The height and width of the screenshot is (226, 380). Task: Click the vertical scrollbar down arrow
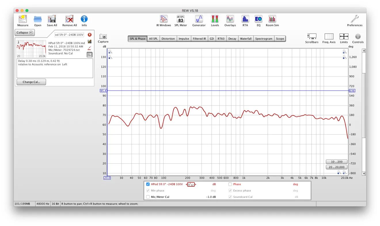click(x=364, y=174)
